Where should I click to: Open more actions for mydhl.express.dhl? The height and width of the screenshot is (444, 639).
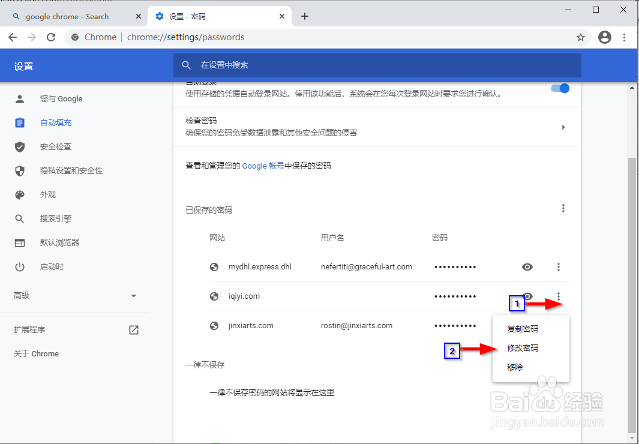(559, 267)
